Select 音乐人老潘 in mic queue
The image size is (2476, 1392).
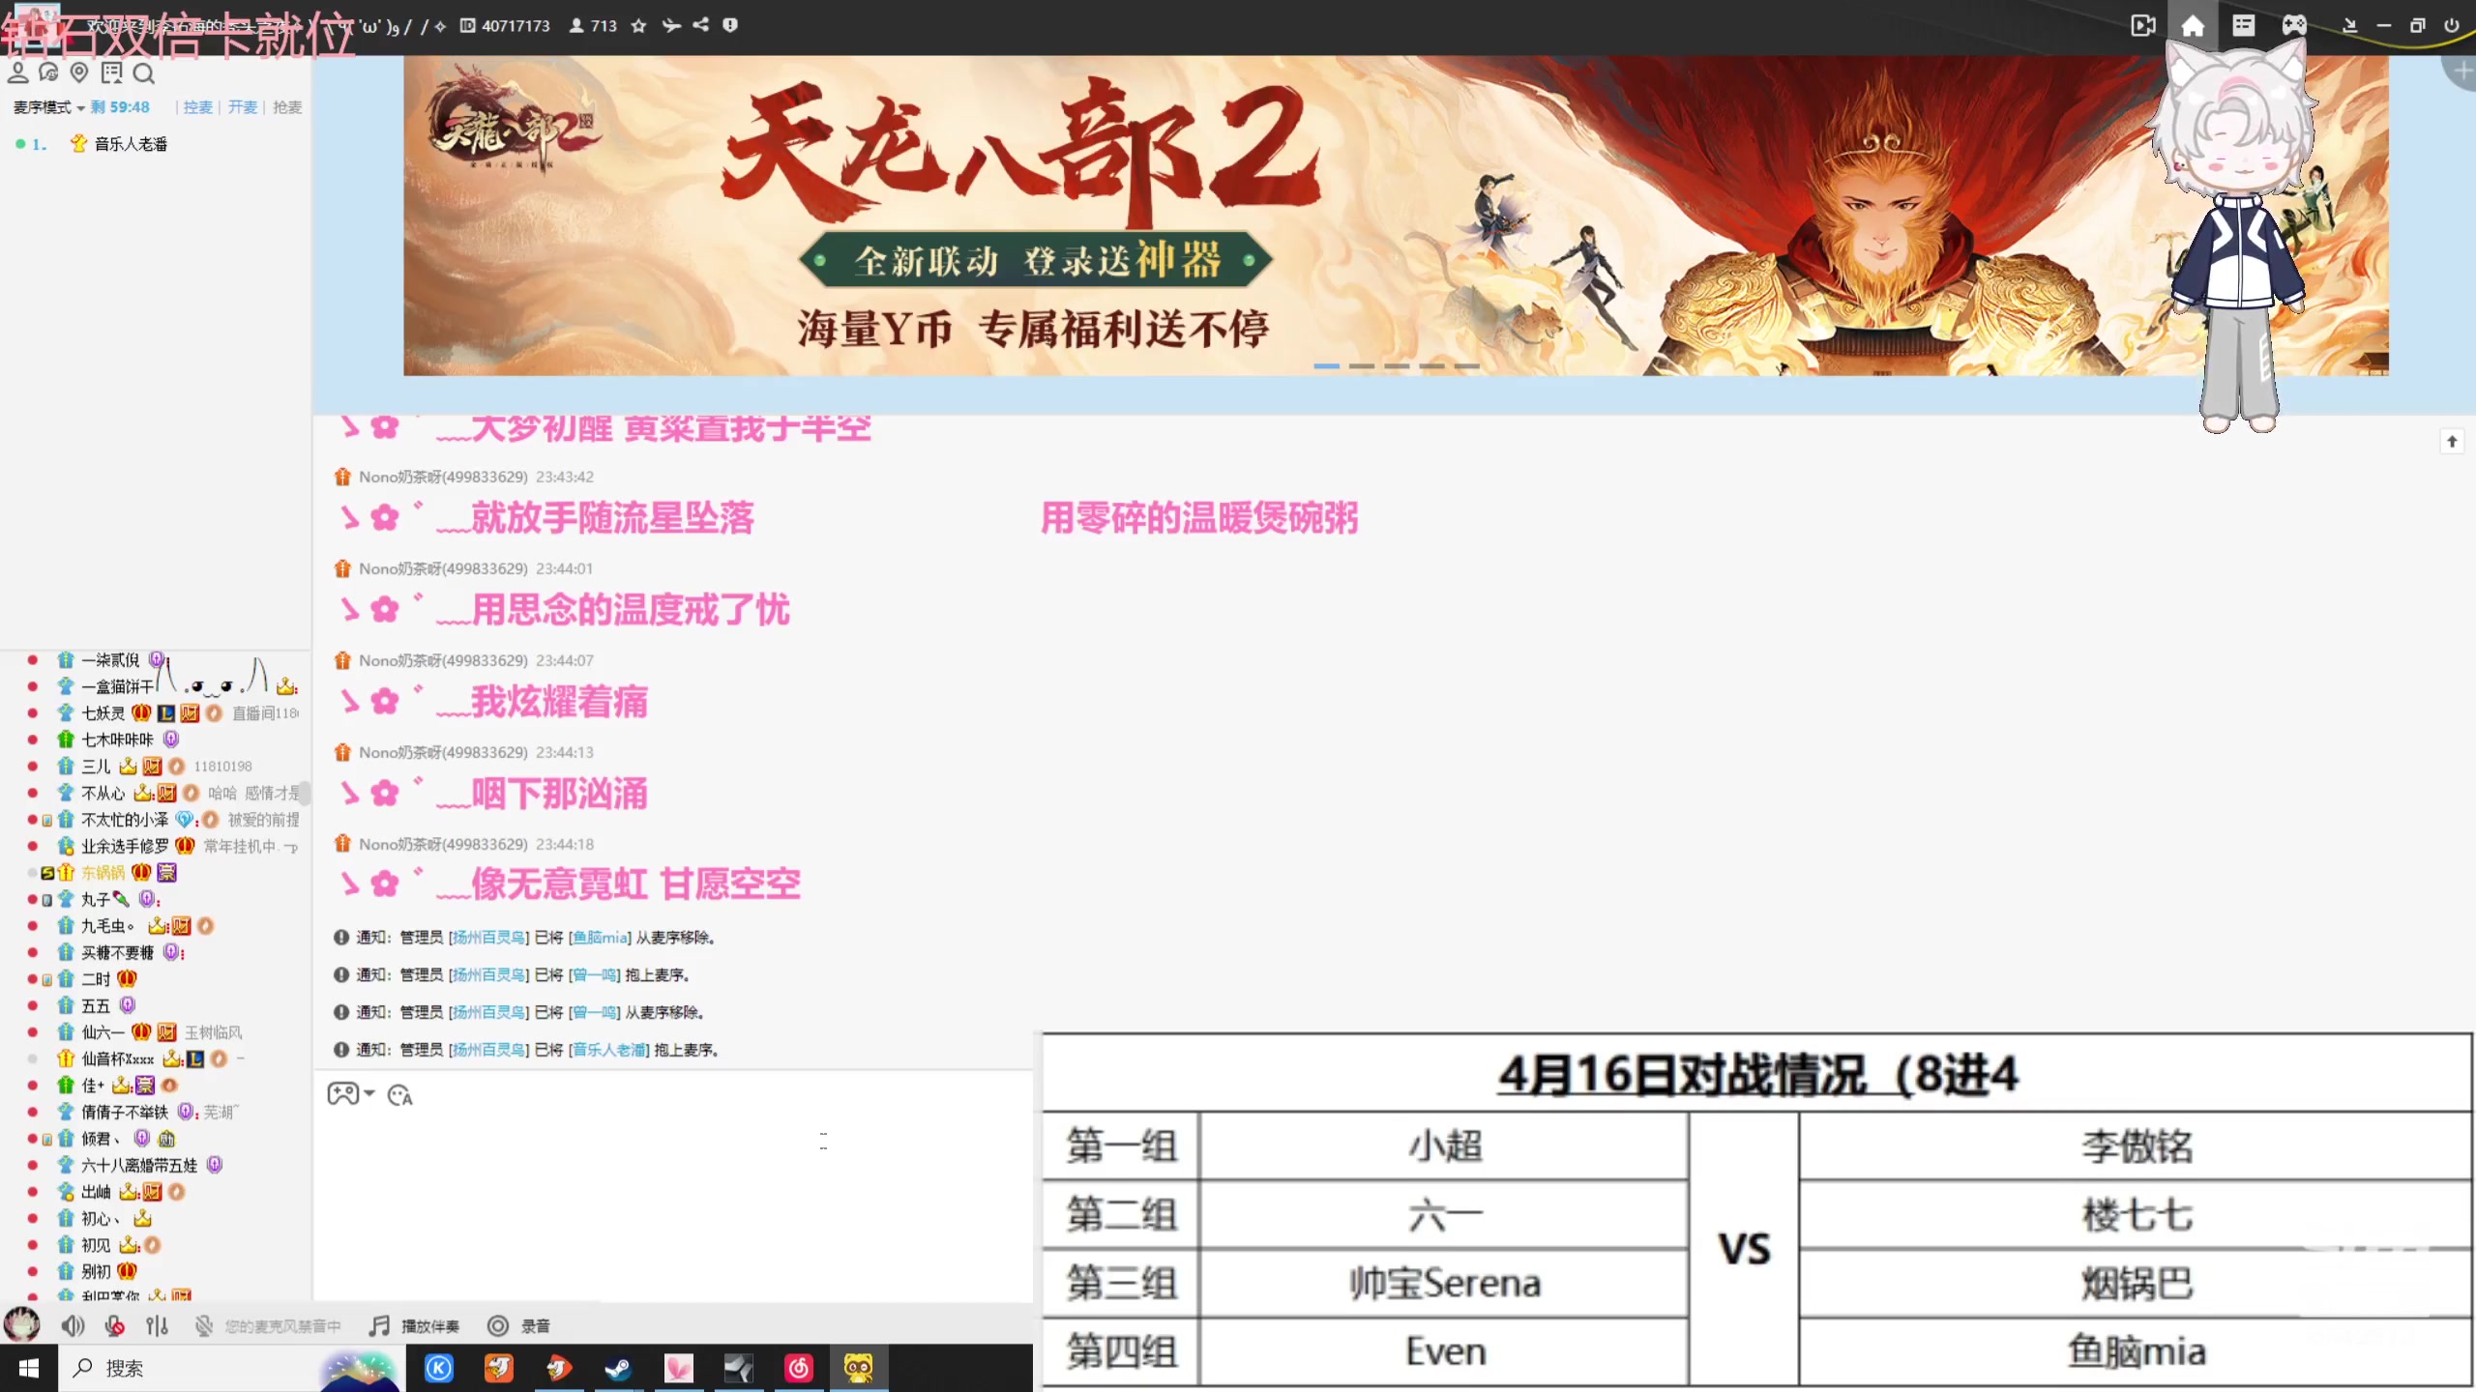[x=131, y=144]
